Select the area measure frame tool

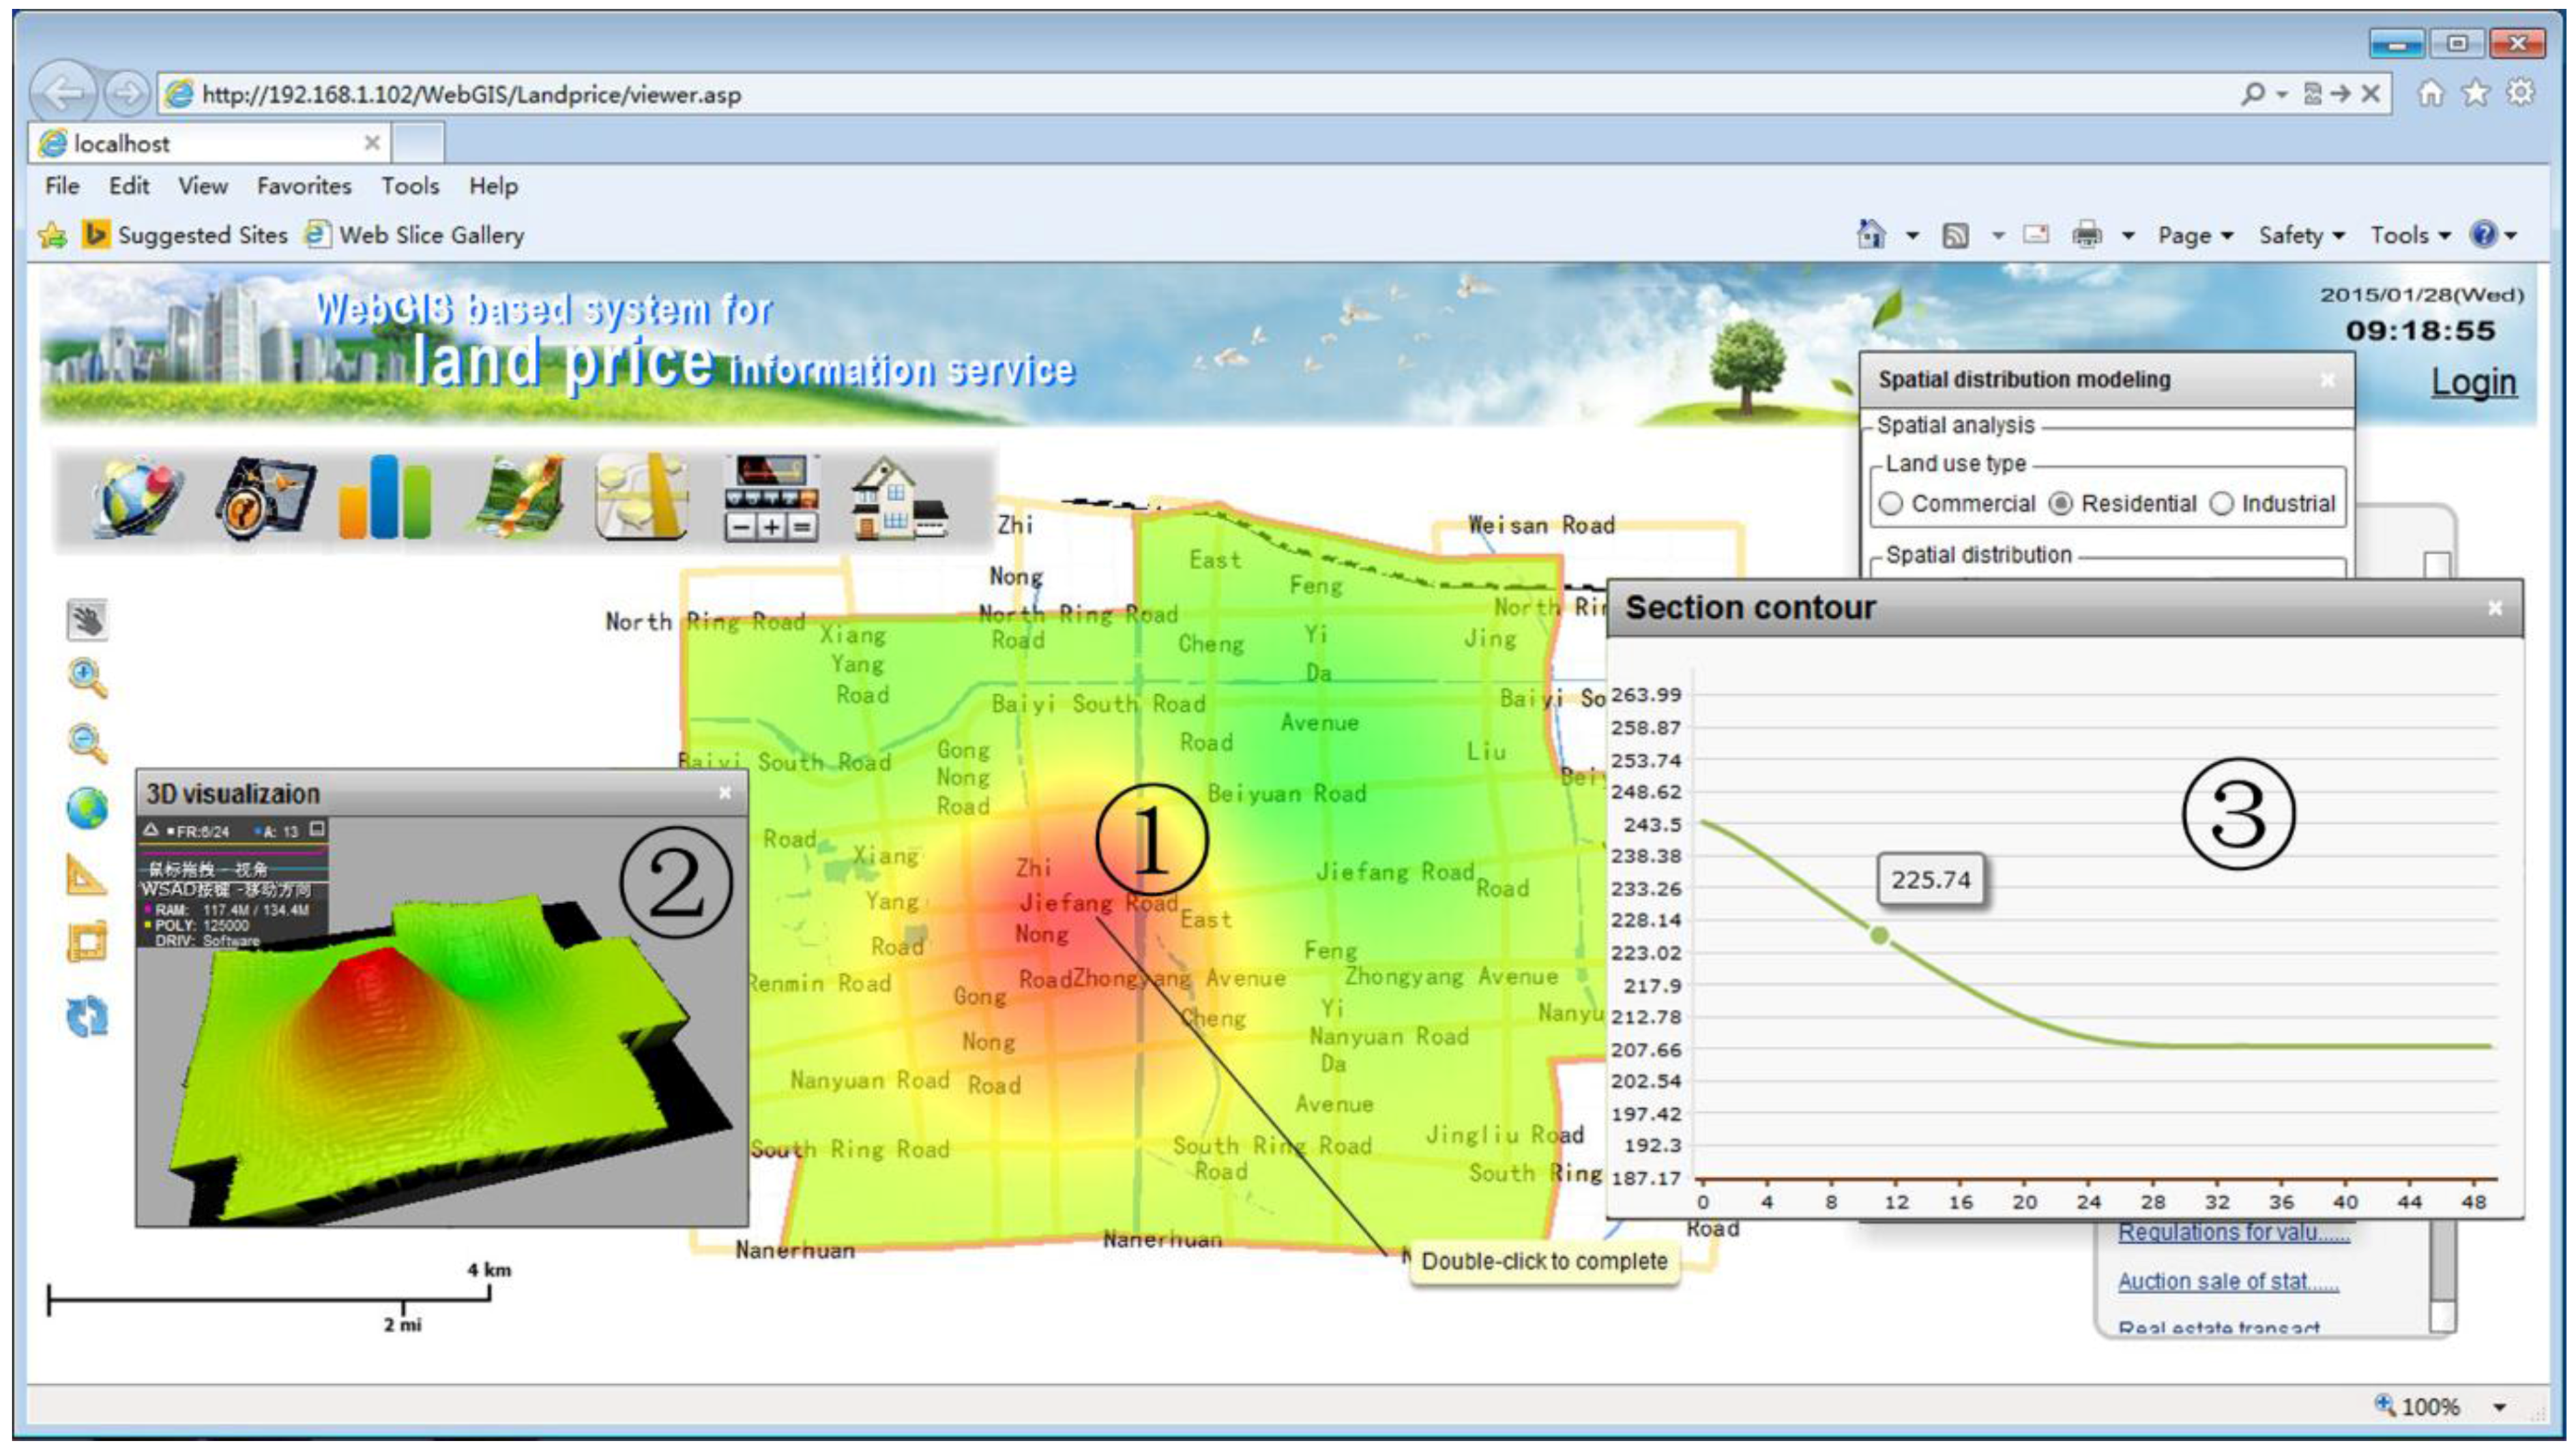tap(87, 942)
